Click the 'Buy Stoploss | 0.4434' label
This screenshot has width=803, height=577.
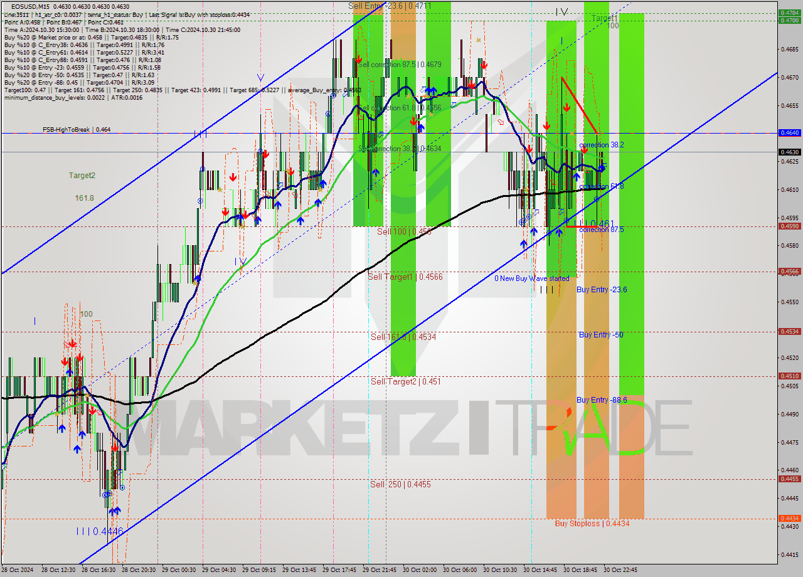tap(592, 523)
